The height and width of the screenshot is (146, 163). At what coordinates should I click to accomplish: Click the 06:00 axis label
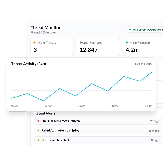[48, 106]
